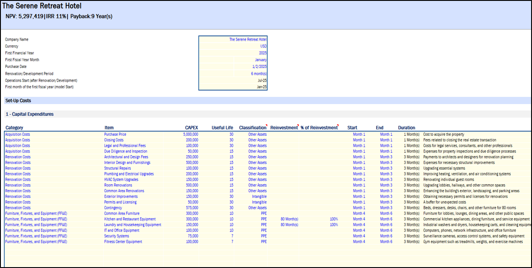
Task: Select the Company Name input cell value
Action: click(247, 39)
